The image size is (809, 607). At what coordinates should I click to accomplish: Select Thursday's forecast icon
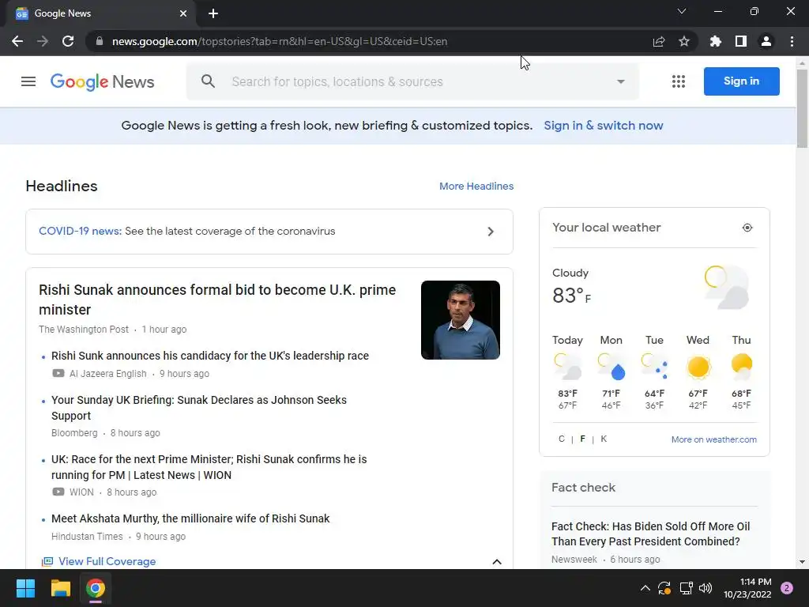click(x=741, y=366)
